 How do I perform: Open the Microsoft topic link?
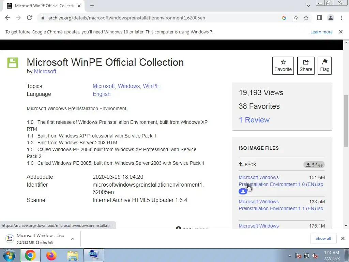click(x=104, y=86)
